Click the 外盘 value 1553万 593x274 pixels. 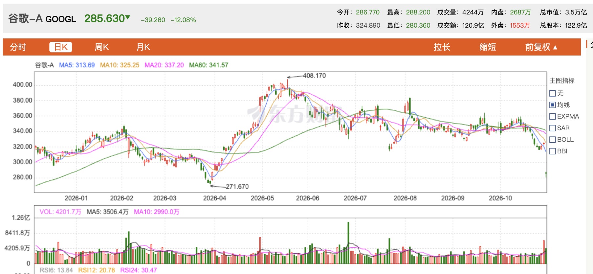pyautogui.click(x=520, y=26)
